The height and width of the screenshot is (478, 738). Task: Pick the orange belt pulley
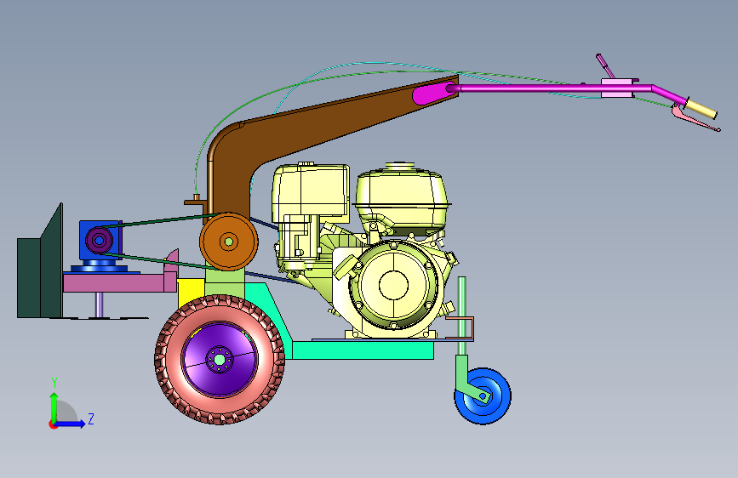tap(229, 242)
